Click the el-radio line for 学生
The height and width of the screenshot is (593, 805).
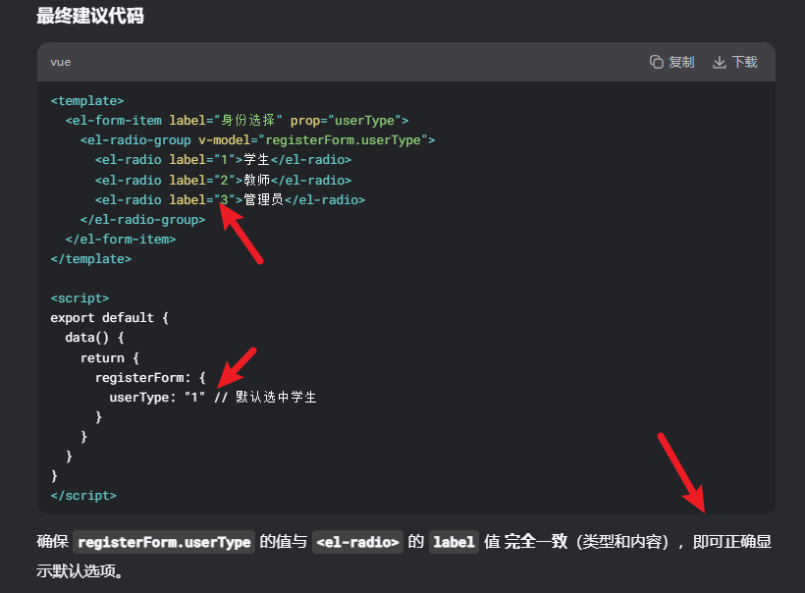(x=223, y=160)
